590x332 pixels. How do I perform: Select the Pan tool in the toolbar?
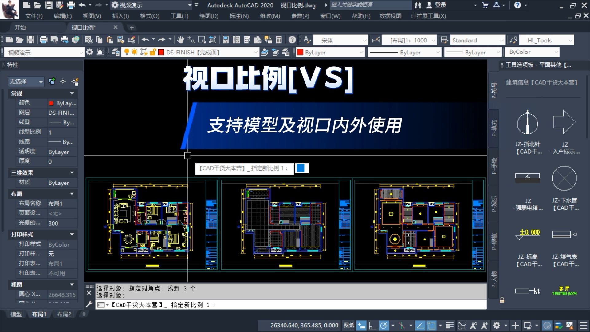[181, 40]
